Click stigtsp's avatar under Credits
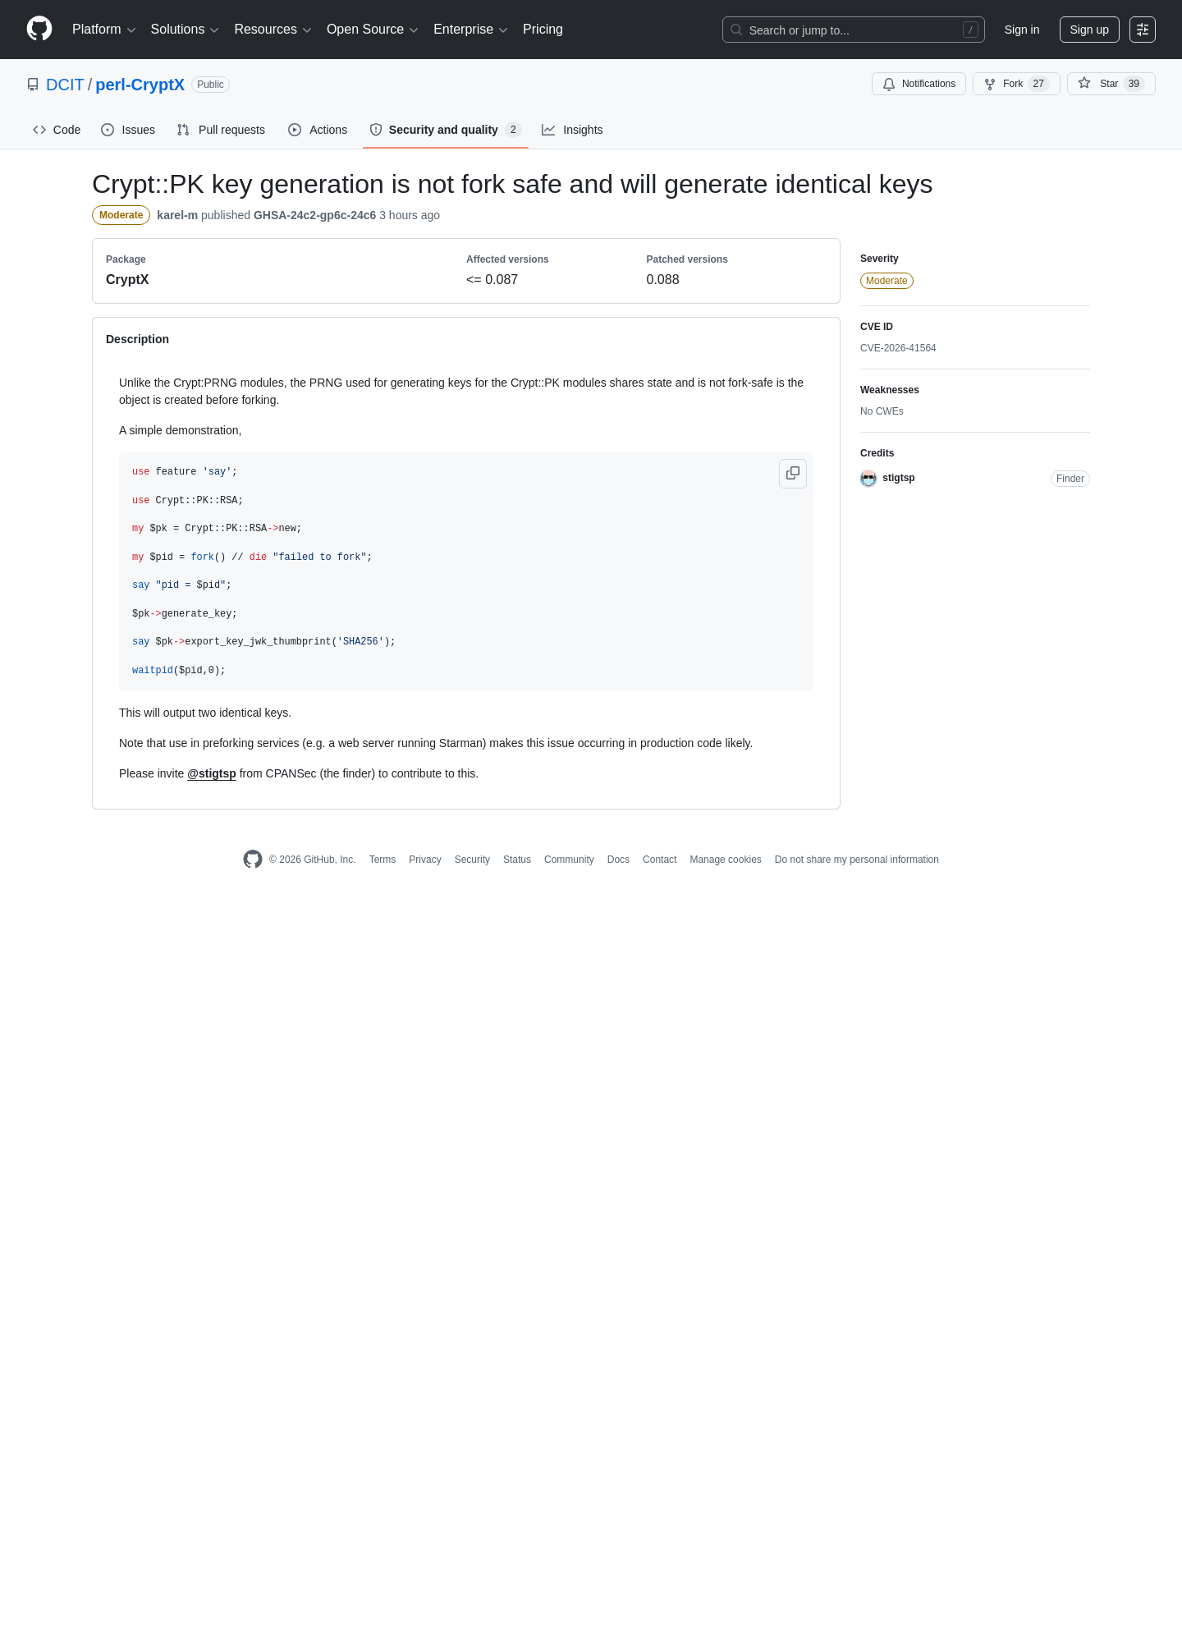 pos(868,479)
